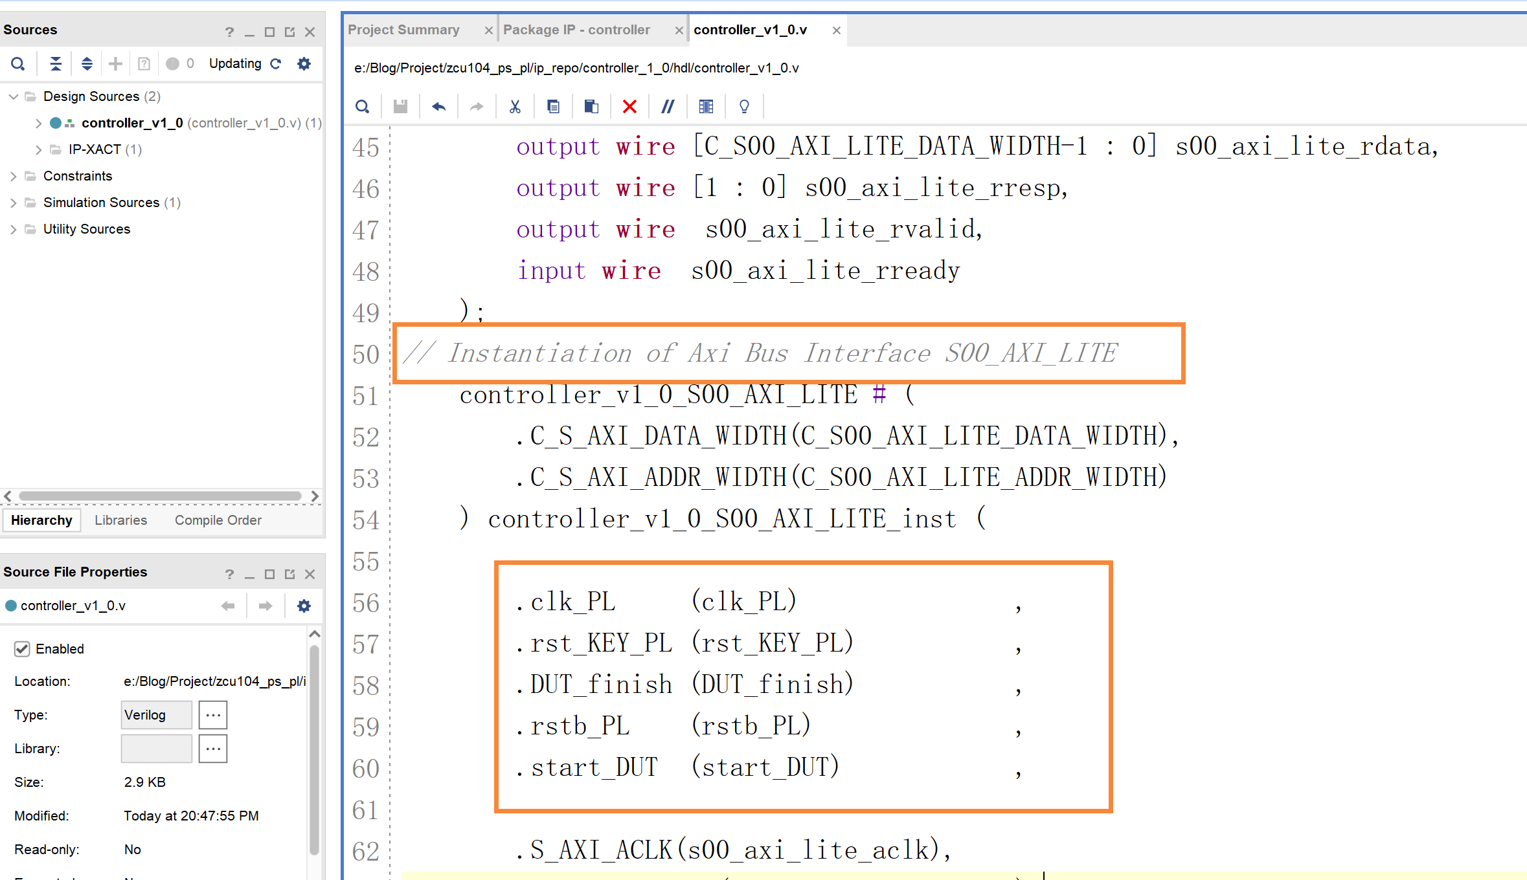Select IP-XACT (1) tree row
This screenshot has height=880, width=1527.
[x=105, y=149]
